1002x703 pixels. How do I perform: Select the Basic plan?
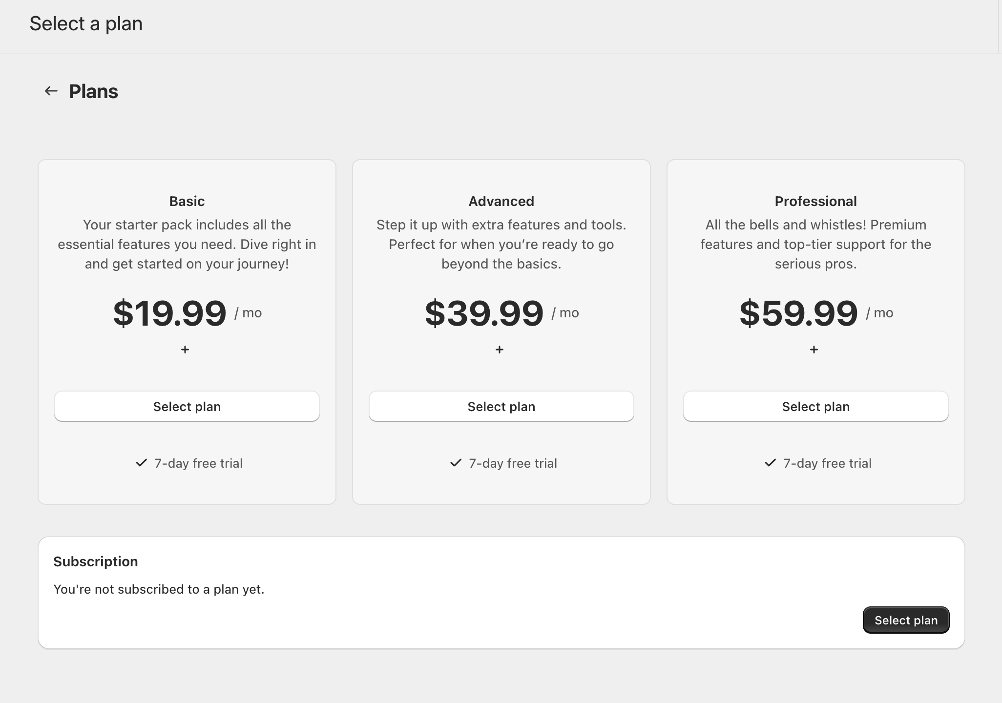[x=187, y=406]
